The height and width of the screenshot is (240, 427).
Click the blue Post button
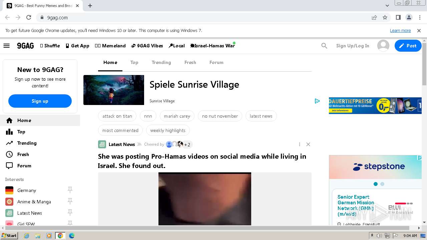pos(408,46)
